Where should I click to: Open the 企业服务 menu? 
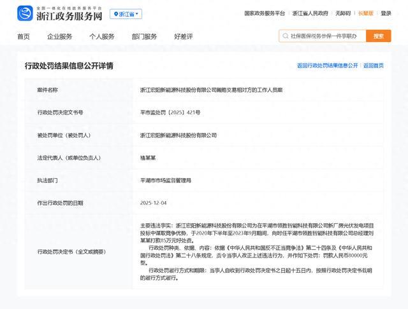(x=59, y=37)
